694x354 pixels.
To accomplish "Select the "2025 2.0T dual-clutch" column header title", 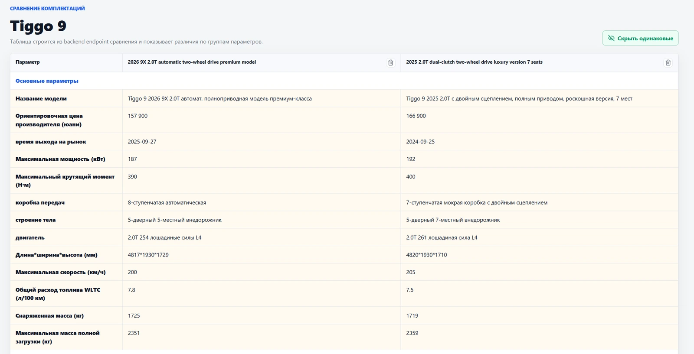I will coord(474,62).
